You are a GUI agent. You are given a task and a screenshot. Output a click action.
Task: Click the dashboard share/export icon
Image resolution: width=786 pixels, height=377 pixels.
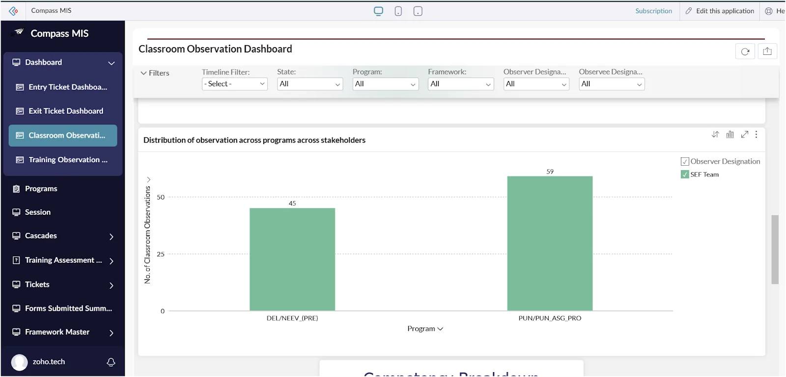(767, 51)
